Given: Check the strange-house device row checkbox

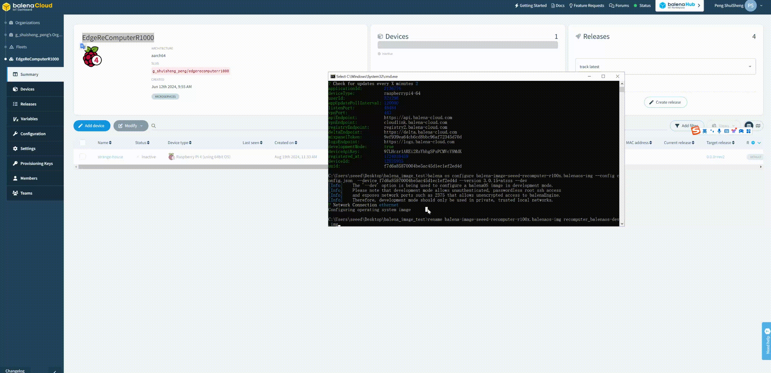Looking at the screenshot, I should pyautogui.click(x=83, y=157).
